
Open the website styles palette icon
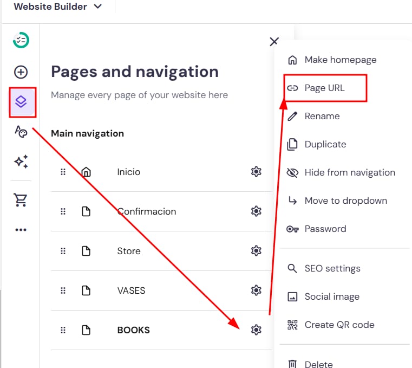click(21, 131)
